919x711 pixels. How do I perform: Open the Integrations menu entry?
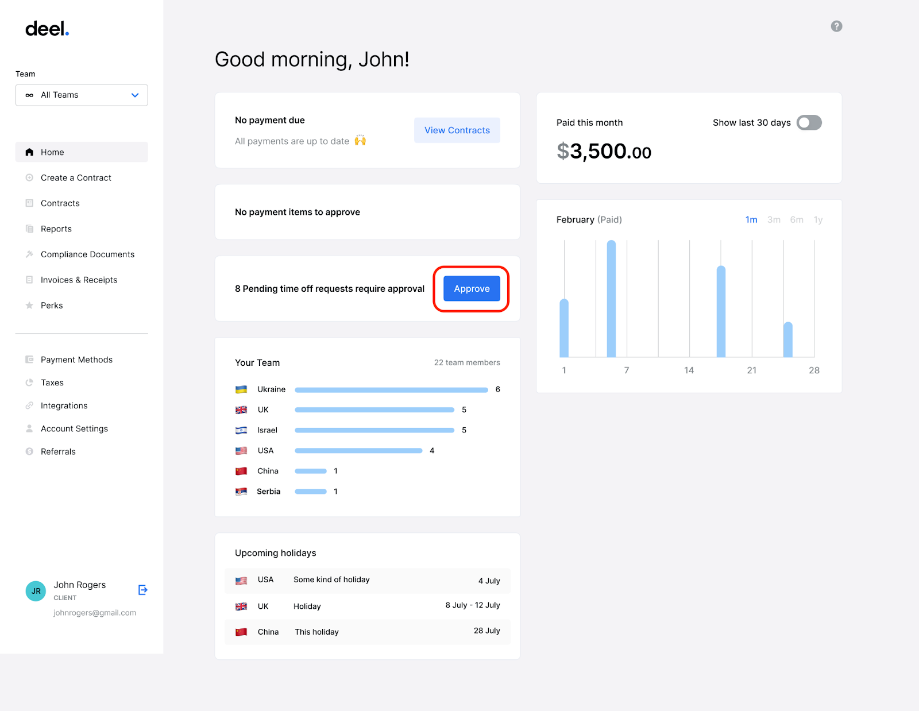pyautogui.click(x=64, y=405)
